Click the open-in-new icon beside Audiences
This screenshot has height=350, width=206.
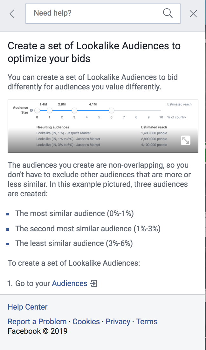(x=94, y=284)
